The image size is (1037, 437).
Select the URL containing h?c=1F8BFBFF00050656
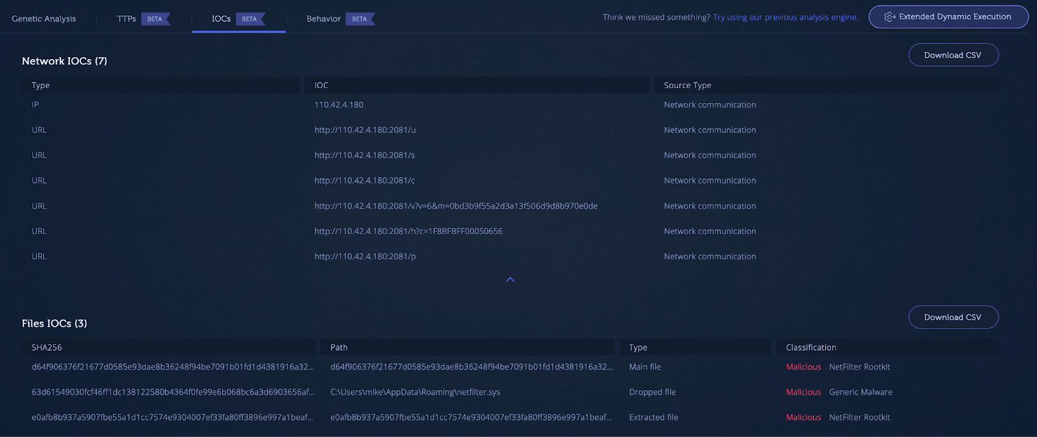click(x=408, y=231)
